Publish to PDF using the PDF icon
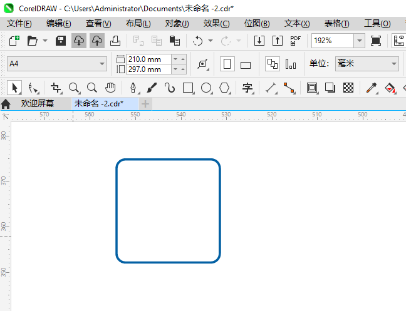The image size is (406, 311). pos(296,41)
